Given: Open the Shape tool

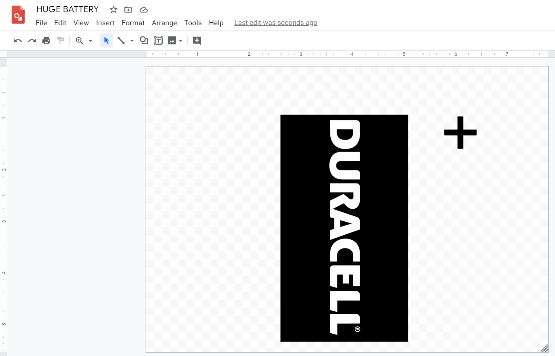Looking at the screenshot, I should point(144,41).
